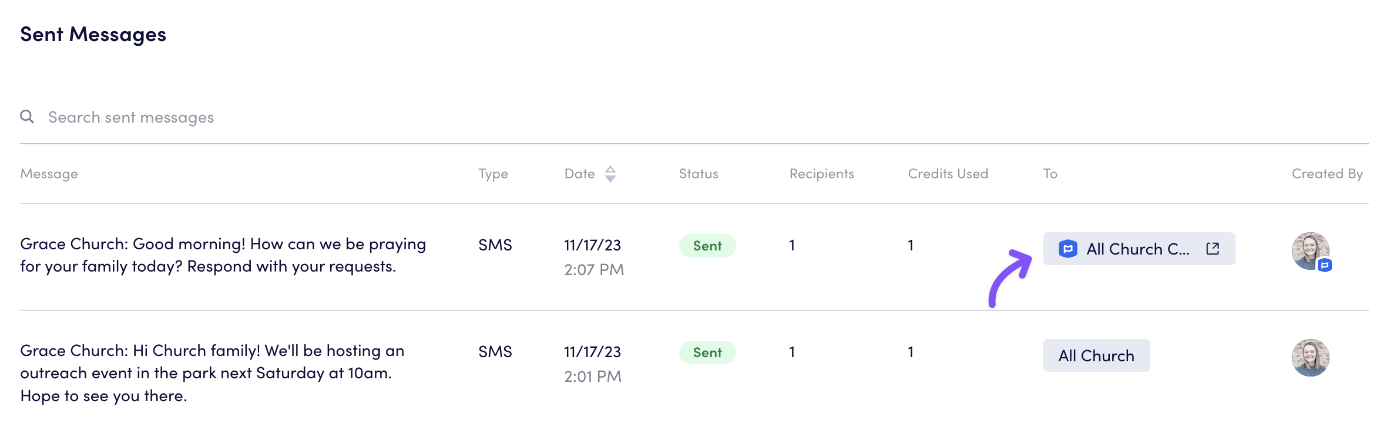Click chat badge on first creator avatar

(x=1324, y=265)
